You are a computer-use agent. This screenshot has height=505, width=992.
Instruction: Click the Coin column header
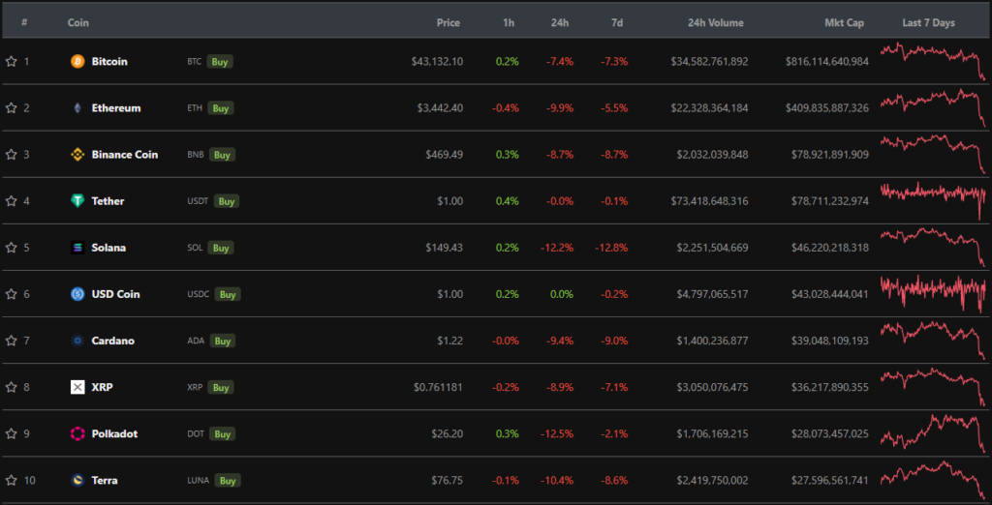pos(78,22)
